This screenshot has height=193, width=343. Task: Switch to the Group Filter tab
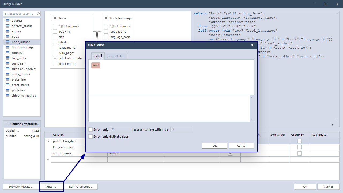pos(116,56)
